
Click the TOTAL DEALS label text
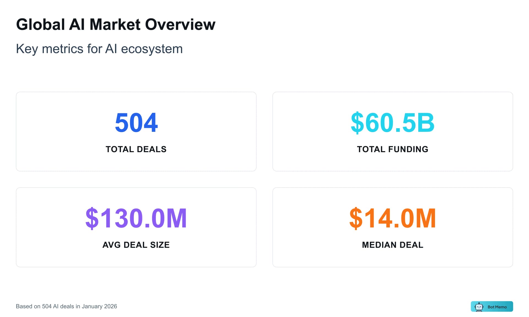(x=136, y=149)
